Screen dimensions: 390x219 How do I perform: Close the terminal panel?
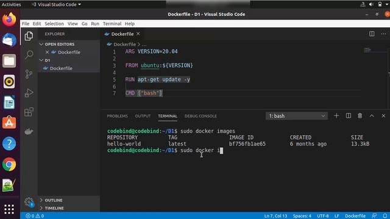point(383,116)
